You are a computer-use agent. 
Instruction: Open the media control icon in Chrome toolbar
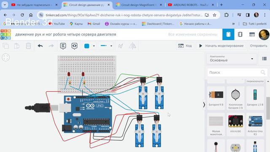239,15
